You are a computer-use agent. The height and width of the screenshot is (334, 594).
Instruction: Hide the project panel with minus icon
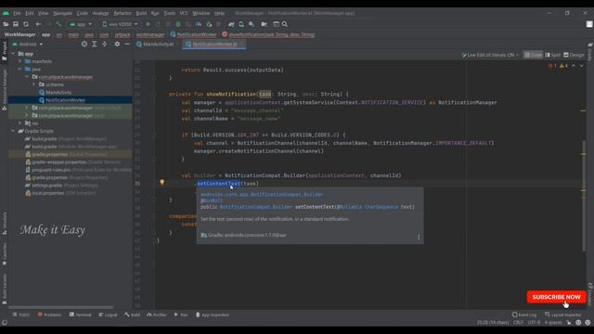[x=127, y=44]
